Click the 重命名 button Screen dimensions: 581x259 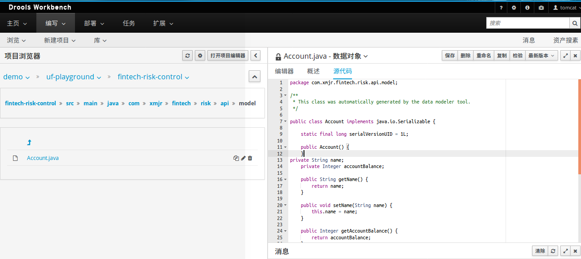click(484, 56)
